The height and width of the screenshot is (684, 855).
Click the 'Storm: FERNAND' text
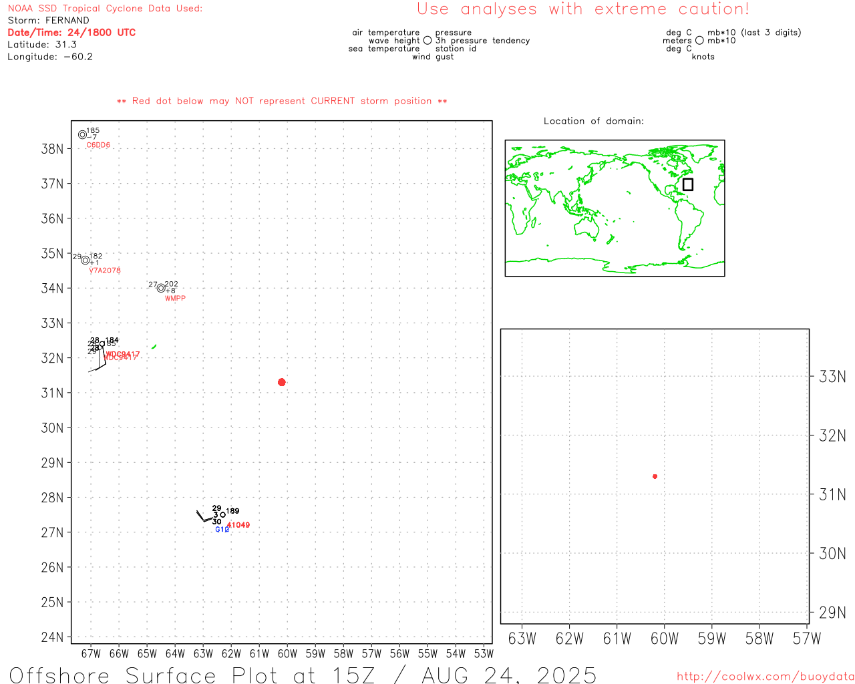point(48,20)
